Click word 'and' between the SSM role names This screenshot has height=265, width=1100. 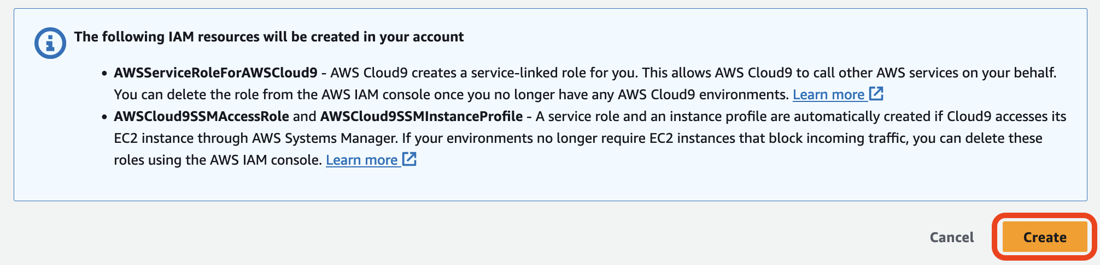coord(305,116)
